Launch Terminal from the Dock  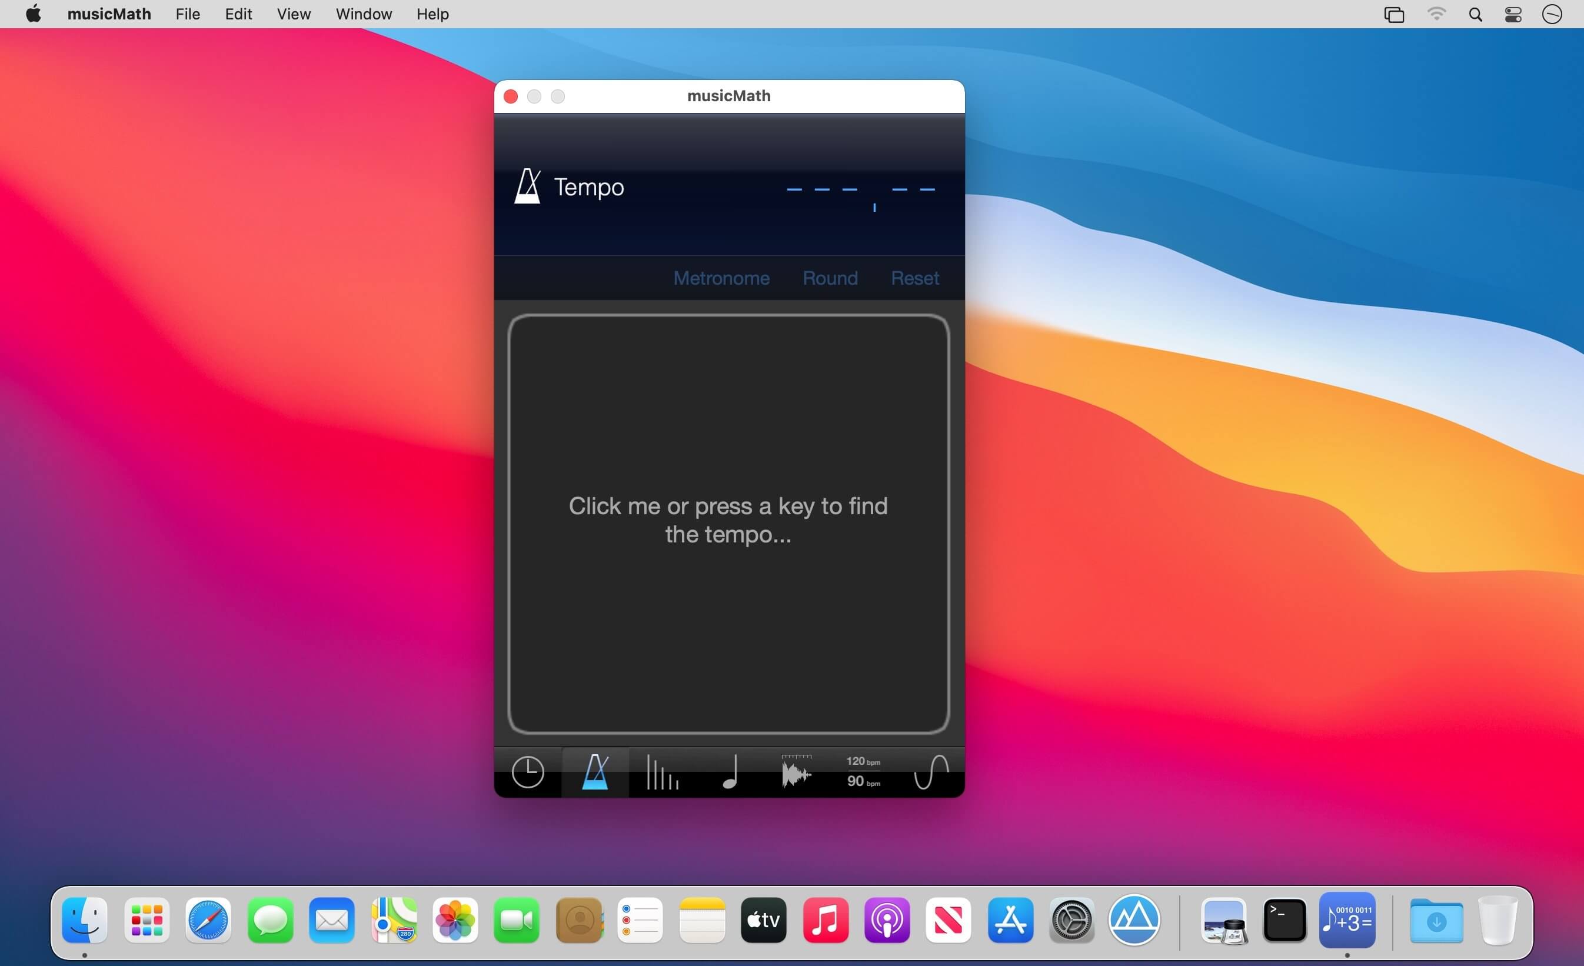tap(1284, 920)
